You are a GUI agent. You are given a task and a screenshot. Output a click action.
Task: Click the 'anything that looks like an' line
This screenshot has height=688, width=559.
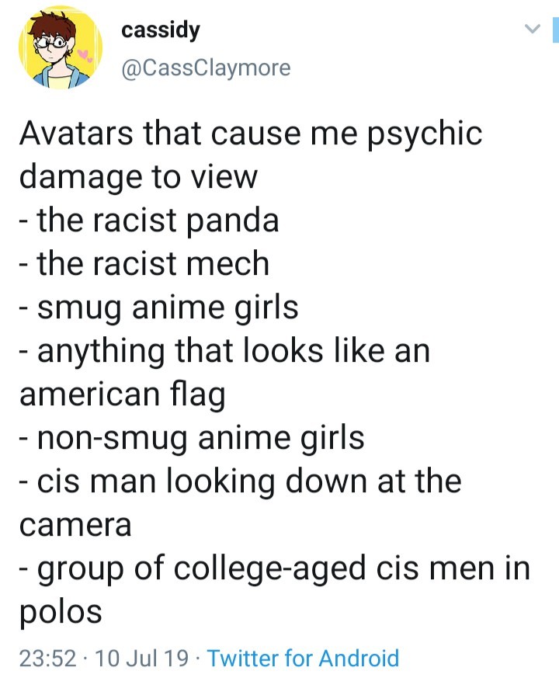click(234, 350)
